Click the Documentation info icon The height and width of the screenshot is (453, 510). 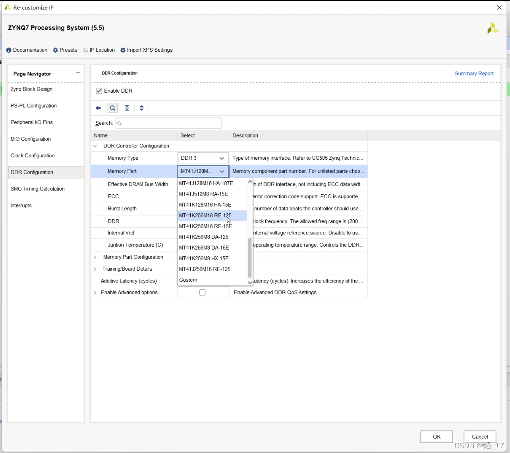coord(9,50)
